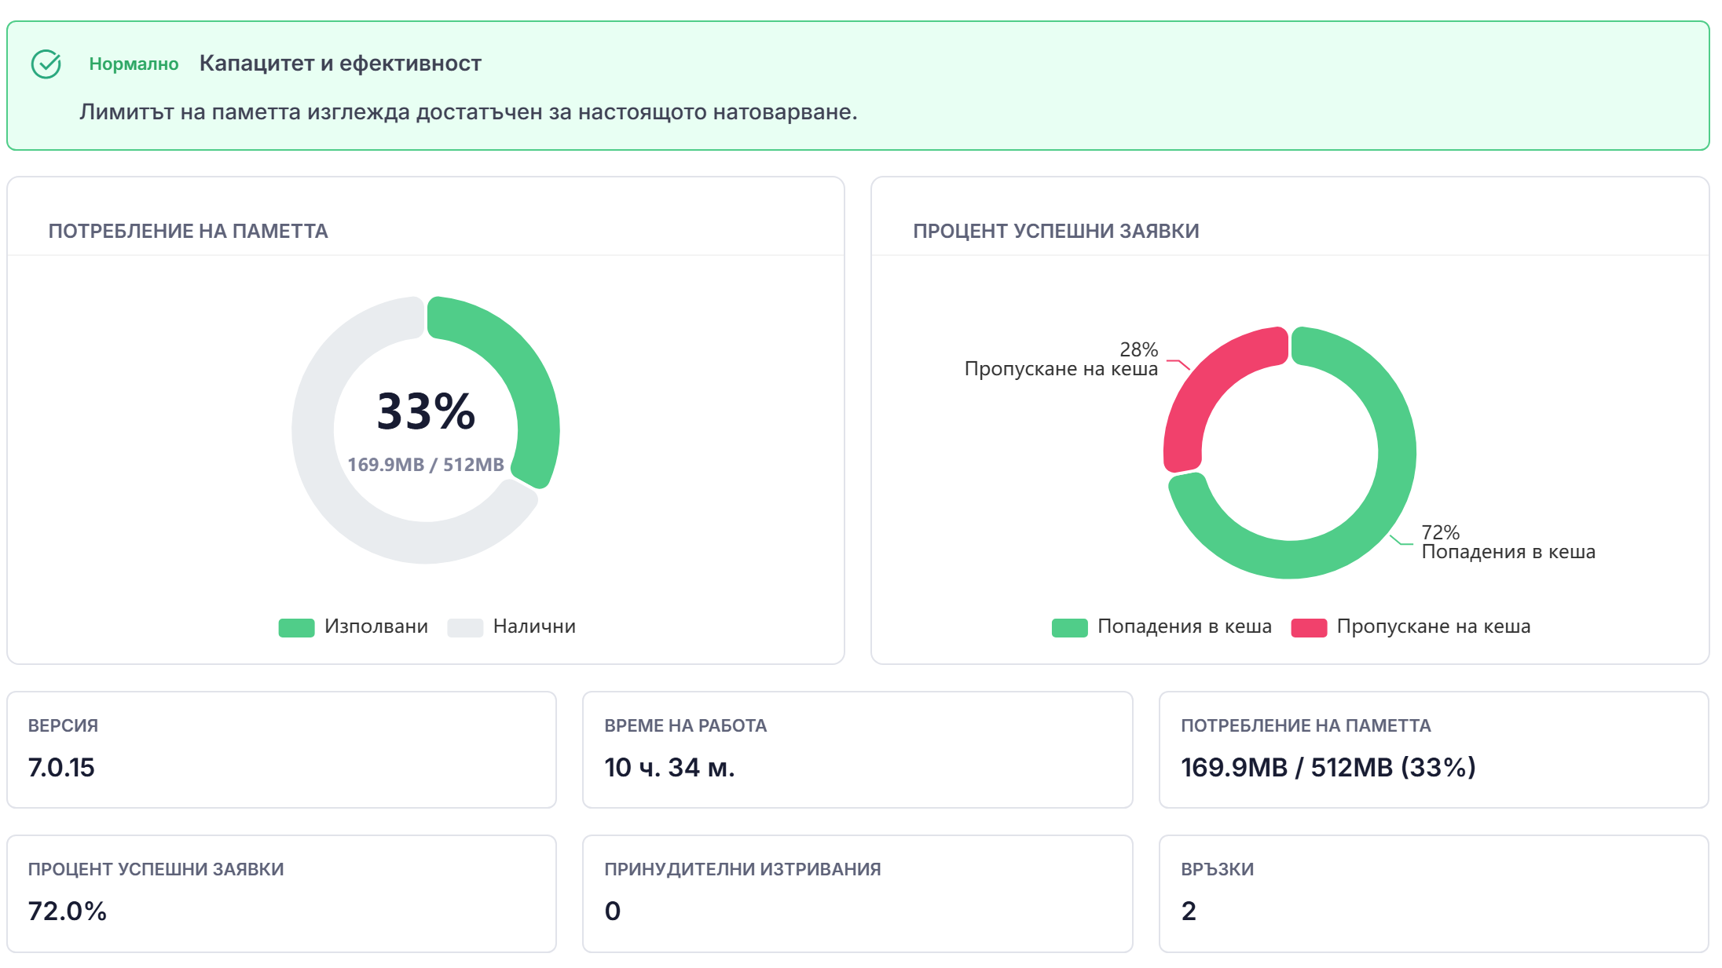Screen dimensions: 1722x968
Task: Click 'Попадения в кеша' legend label
Action: (1185, 626)
